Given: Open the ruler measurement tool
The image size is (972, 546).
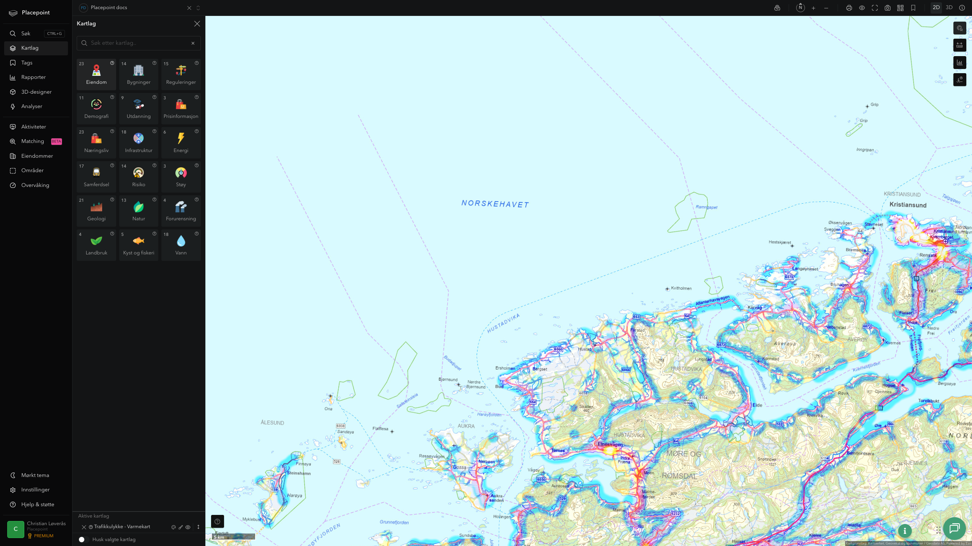Looking at the screenshot, I should [x=960, y=45].
